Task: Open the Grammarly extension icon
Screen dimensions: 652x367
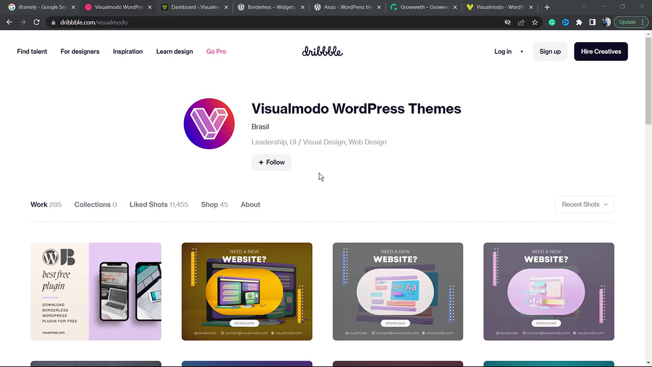Action: point(552,22)
